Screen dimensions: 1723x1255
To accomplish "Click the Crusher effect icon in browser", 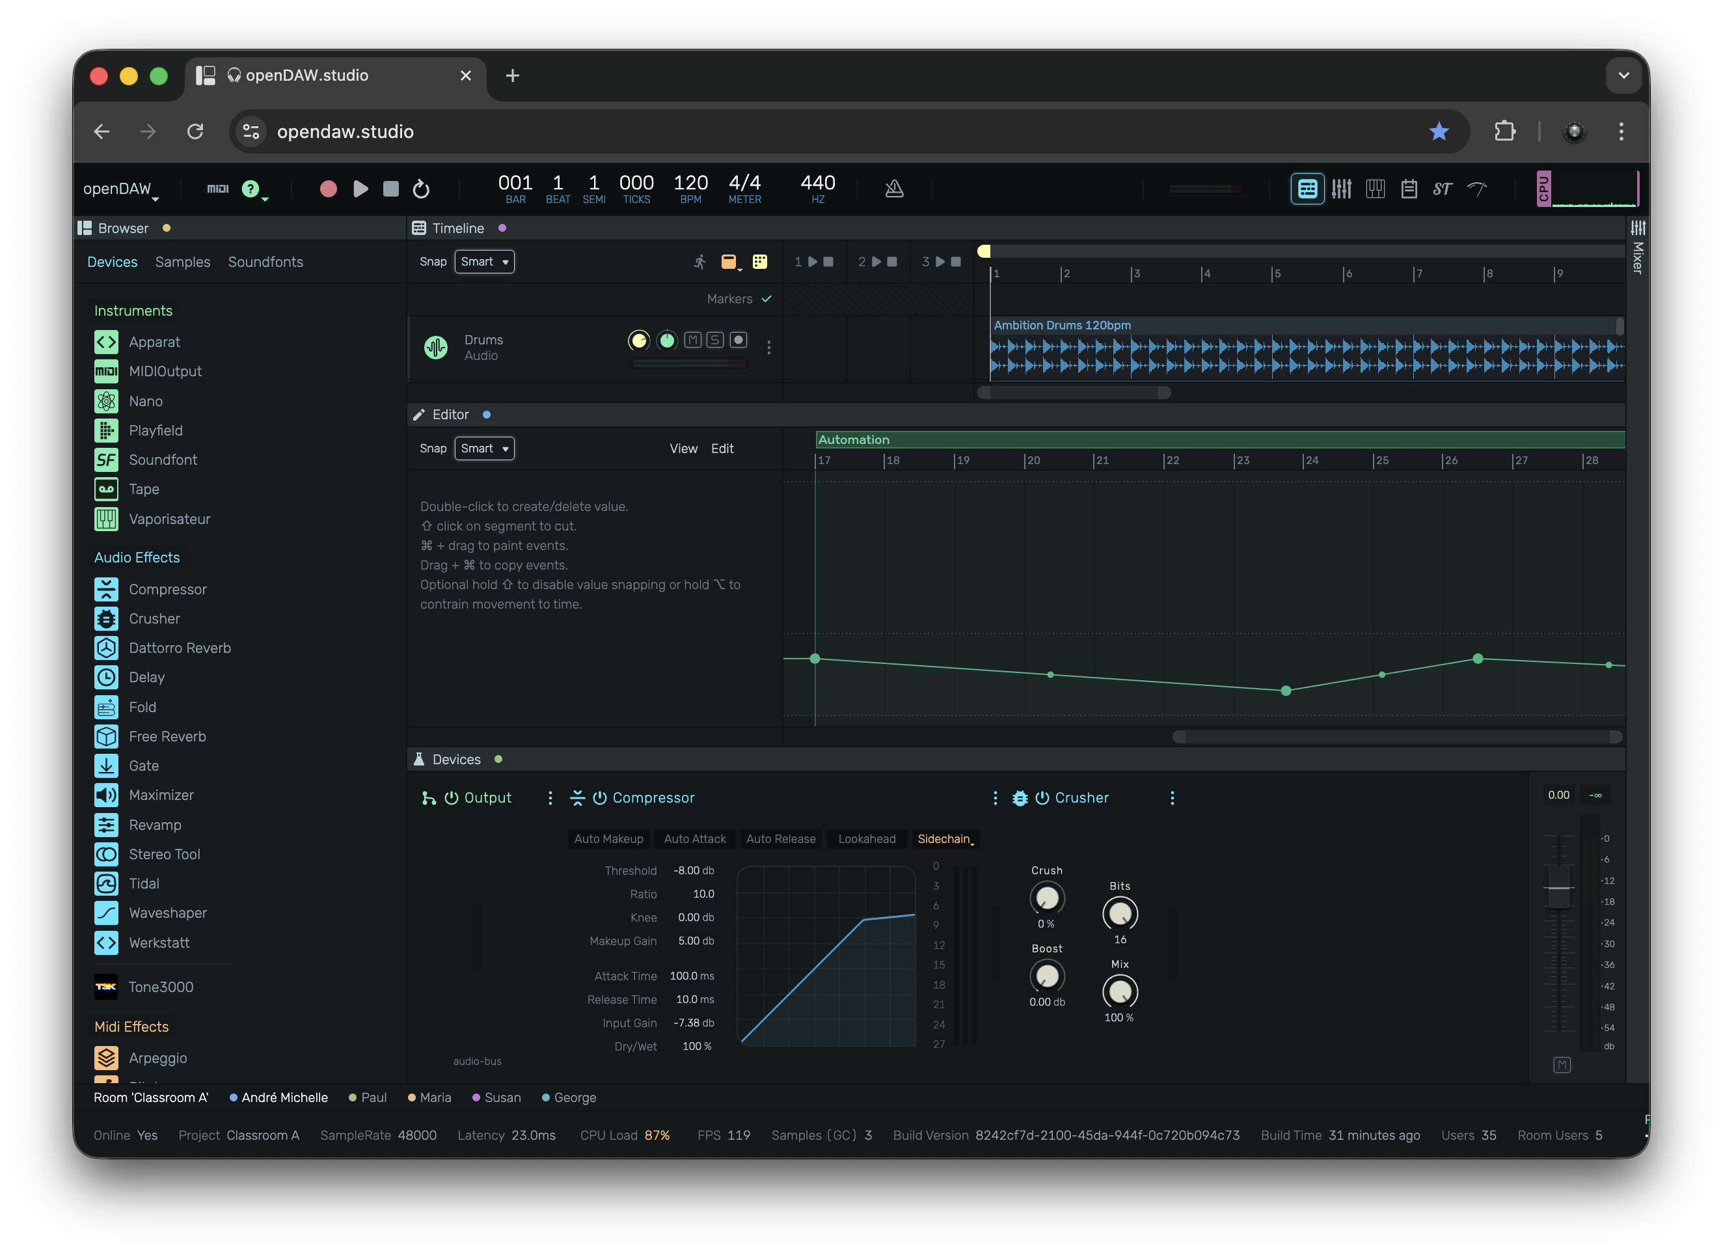I will 106,619.
